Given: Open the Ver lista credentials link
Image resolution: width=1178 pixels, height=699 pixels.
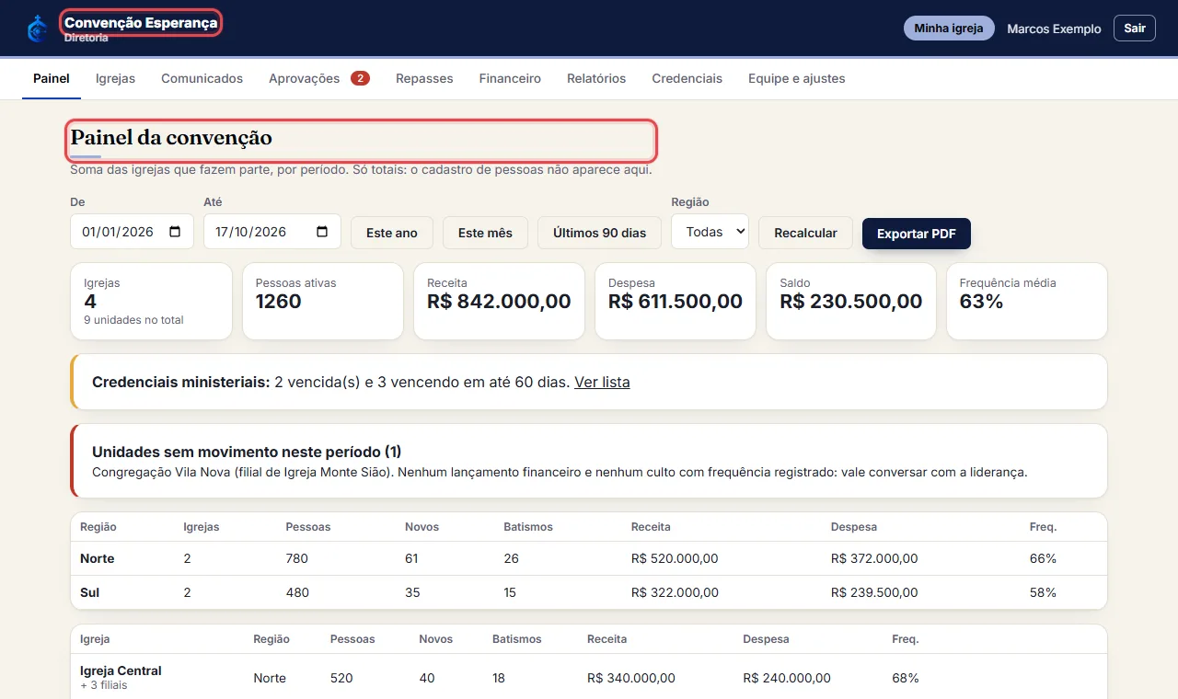Looking at the screenshot, I should [602, 382].
